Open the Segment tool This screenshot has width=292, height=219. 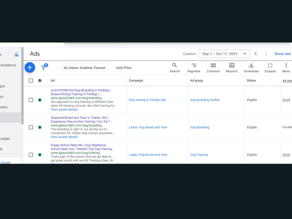pyautogui.click(x=194, y=68)
